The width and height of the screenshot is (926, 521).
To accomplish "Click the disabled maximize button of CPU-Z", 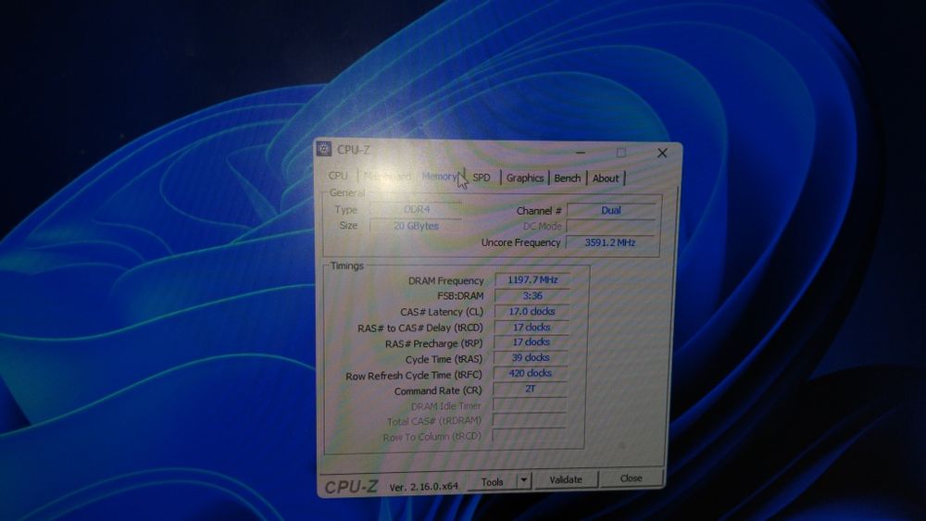I will coord(621,153).
